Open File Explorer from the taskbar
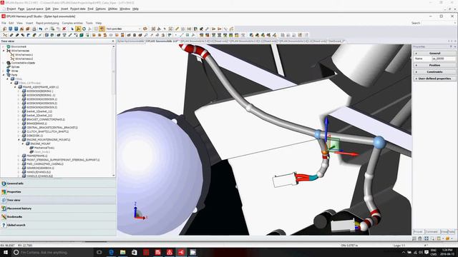 click(x=122, y=252)
